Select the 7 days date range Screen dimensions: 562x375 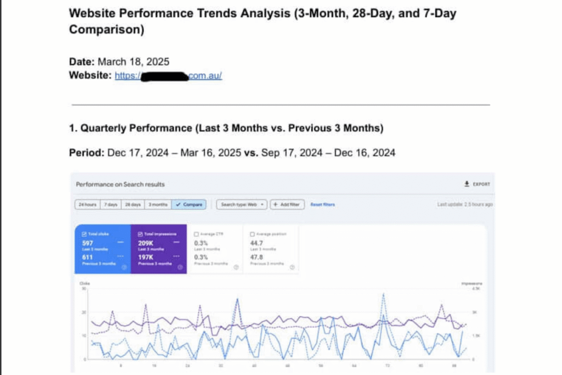(112, 205)
